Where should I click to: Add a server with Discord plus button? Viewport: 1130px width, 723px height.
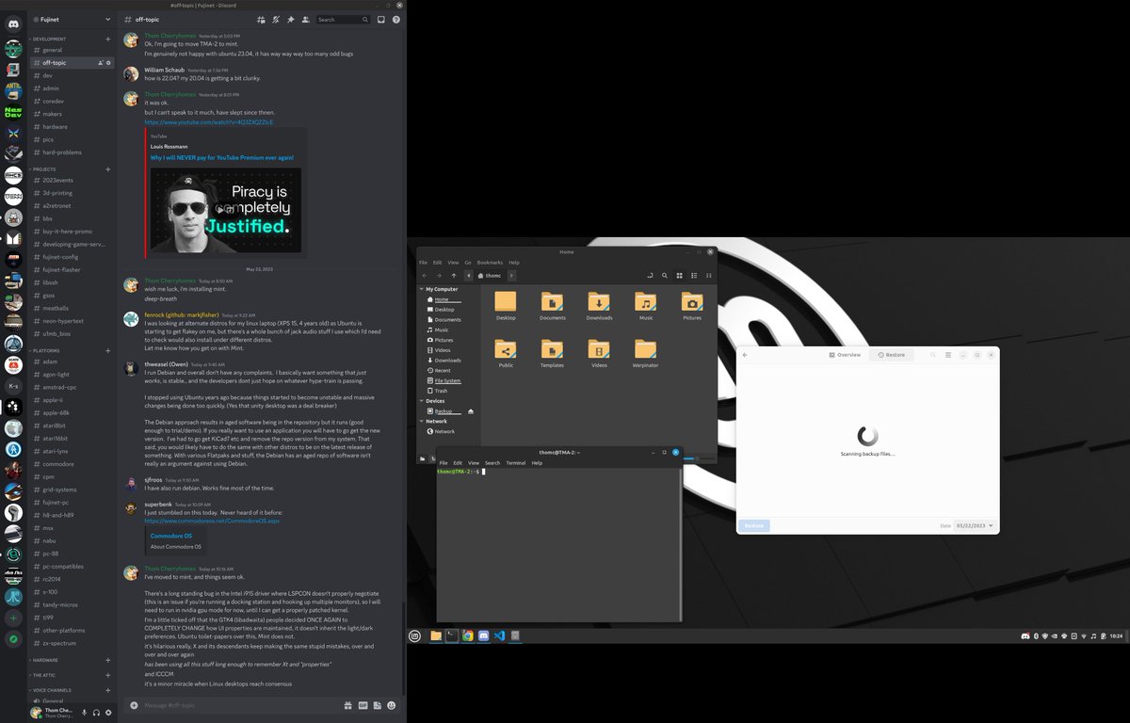click(x=13, y=619)
